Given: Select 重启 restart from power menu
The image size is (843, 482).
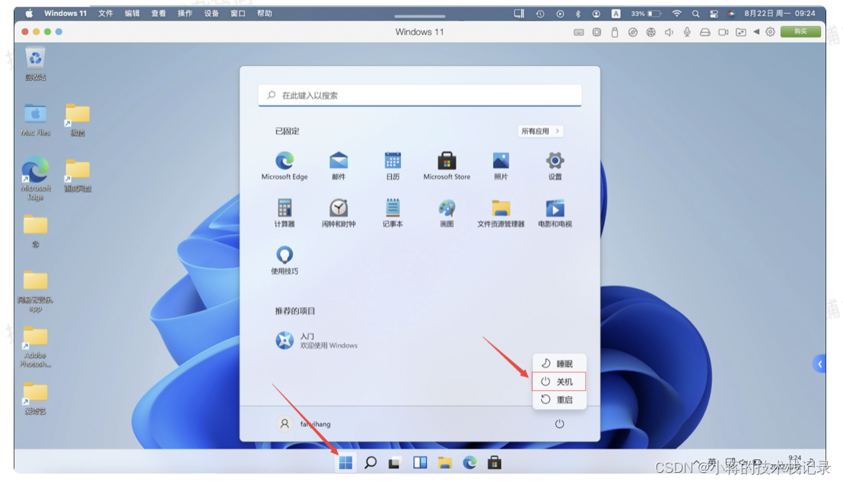Looking at the screenshot, I should 559,400.
